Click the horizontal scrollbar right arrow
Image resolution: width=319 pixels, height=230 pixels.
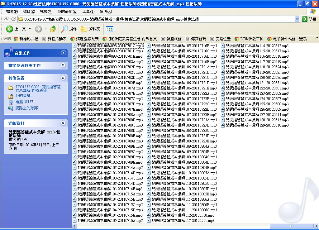316,226
